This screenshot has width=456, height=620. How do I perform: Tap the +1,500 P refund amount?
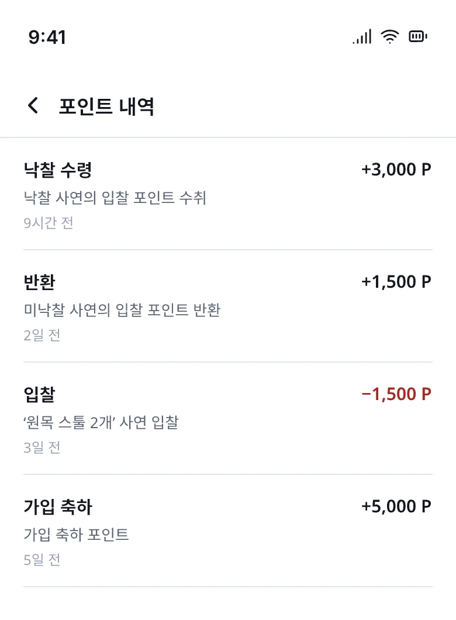tap(396, 281)
